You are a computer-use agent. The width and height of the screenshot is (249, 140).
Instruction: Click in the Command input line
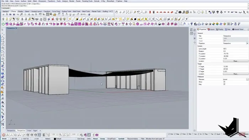129,8
